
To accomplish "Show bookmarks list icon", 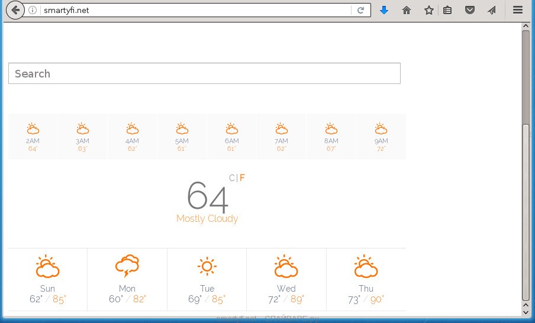I will (447, 11).
